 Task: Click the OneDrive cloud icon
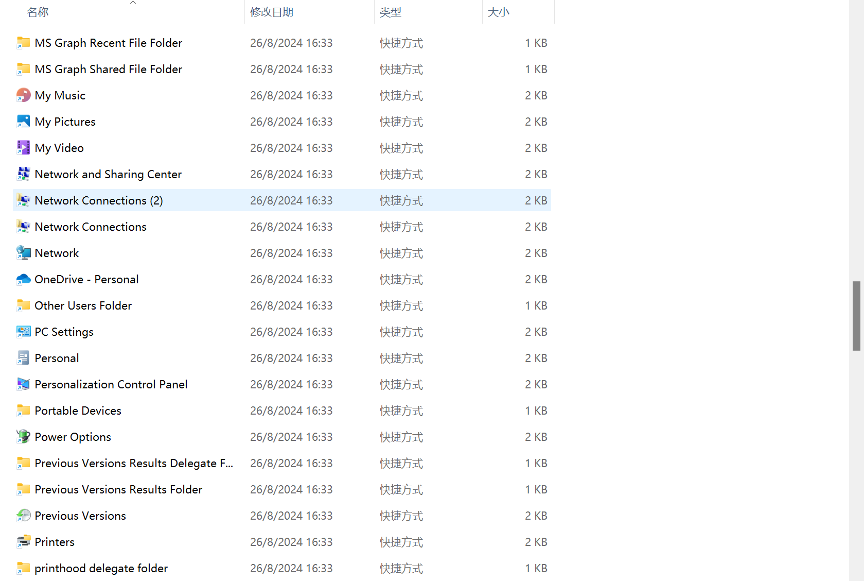[x=23, y=279]
